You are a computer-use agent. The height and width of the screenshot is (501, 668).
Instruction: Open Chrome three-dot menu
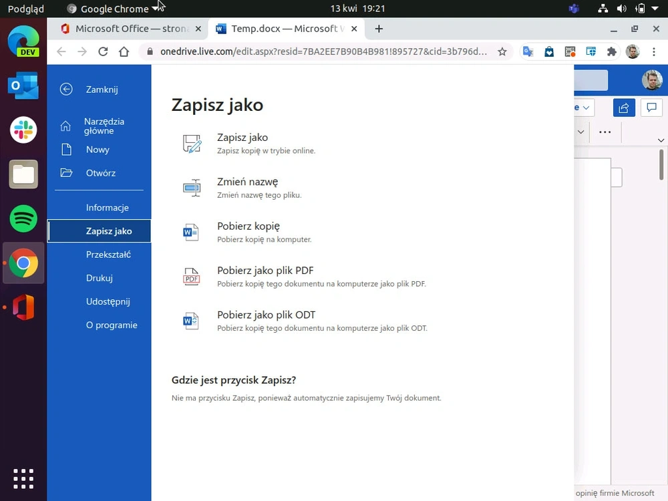654,51
